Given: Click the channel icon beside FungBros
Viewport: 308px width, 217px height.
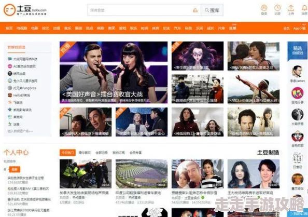Looking at the screenshot, I should pyautogui.click(x=10, y=88).
